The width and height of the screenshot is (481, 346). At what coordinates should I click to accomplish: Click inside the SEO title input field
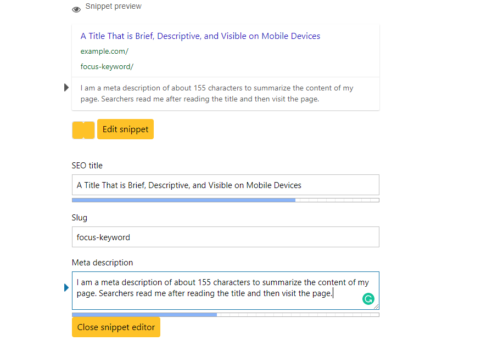pos(225,185)
